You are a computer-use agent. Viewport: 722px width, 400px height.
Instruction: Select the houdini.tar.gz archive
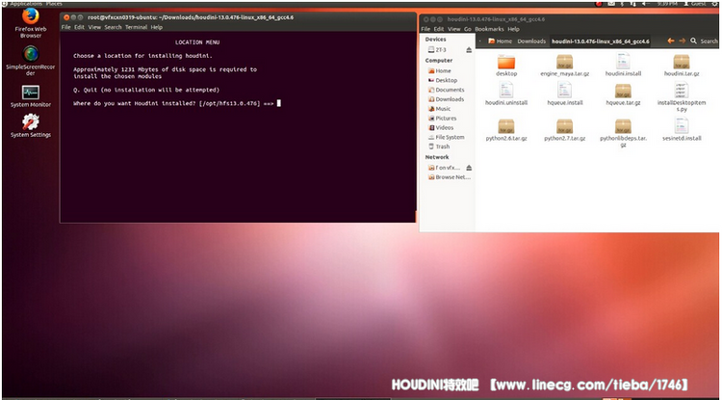[x=682, y=66]
